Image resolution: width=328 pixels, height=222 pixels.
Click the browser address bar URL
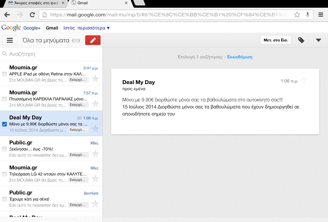point(169,15)
